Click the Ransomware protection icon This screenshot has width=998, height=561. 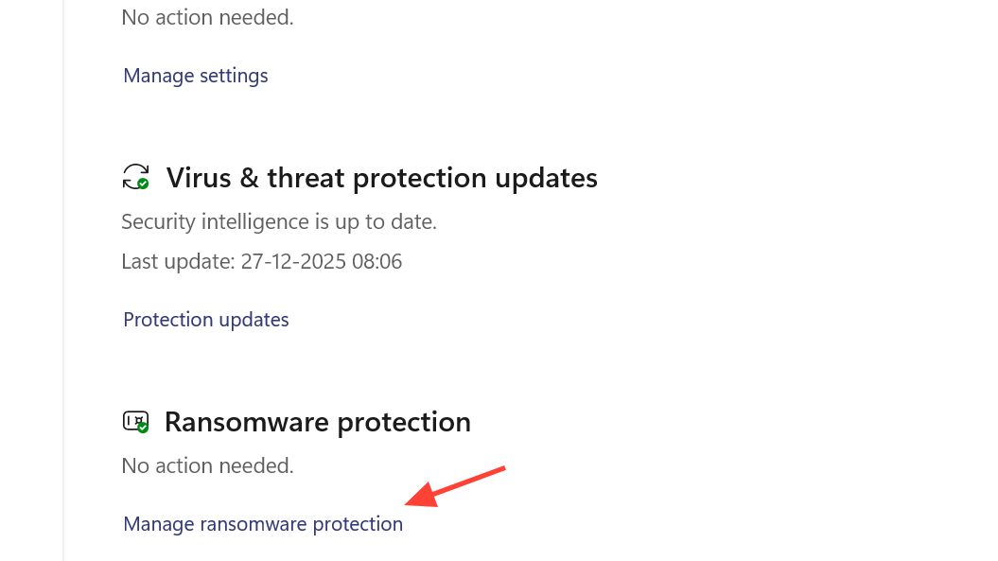click(x=135, y=421)
